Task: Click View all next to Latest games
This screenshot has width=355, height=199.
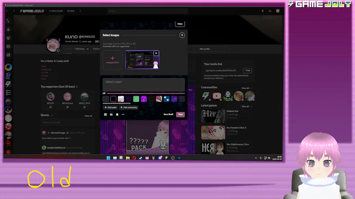Action: pyautogui.click(x=245, y=107)
